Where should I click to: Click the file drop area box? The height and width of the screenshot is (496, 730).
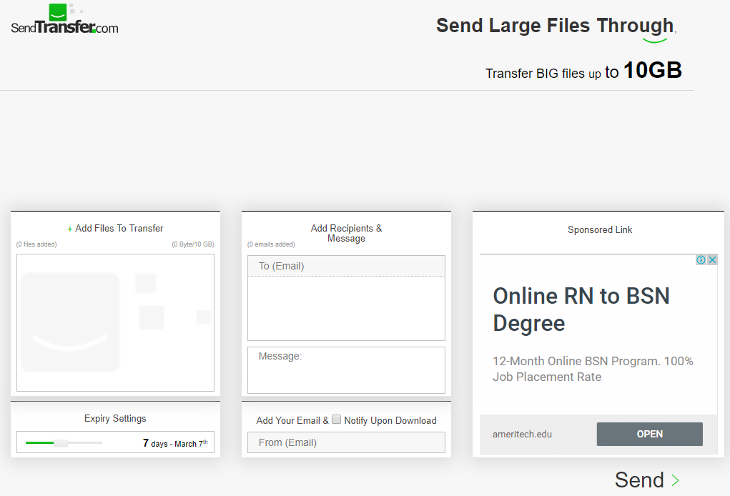tap(115, 322)
